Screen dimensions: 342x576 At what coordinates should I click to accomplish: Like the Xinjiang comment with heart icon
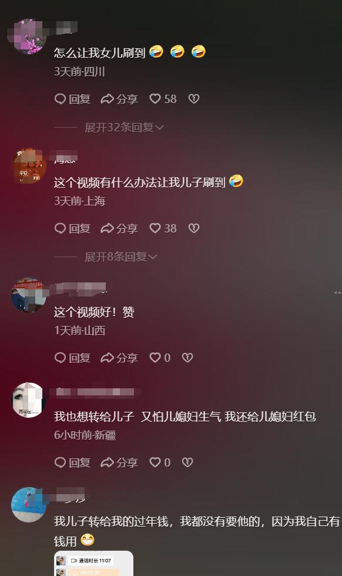point(160,462)
